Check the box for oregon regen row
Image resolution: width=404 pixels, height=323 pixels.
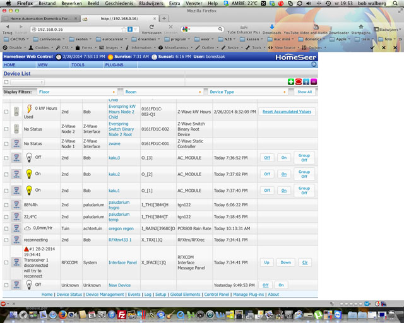[x=6, y=228]
